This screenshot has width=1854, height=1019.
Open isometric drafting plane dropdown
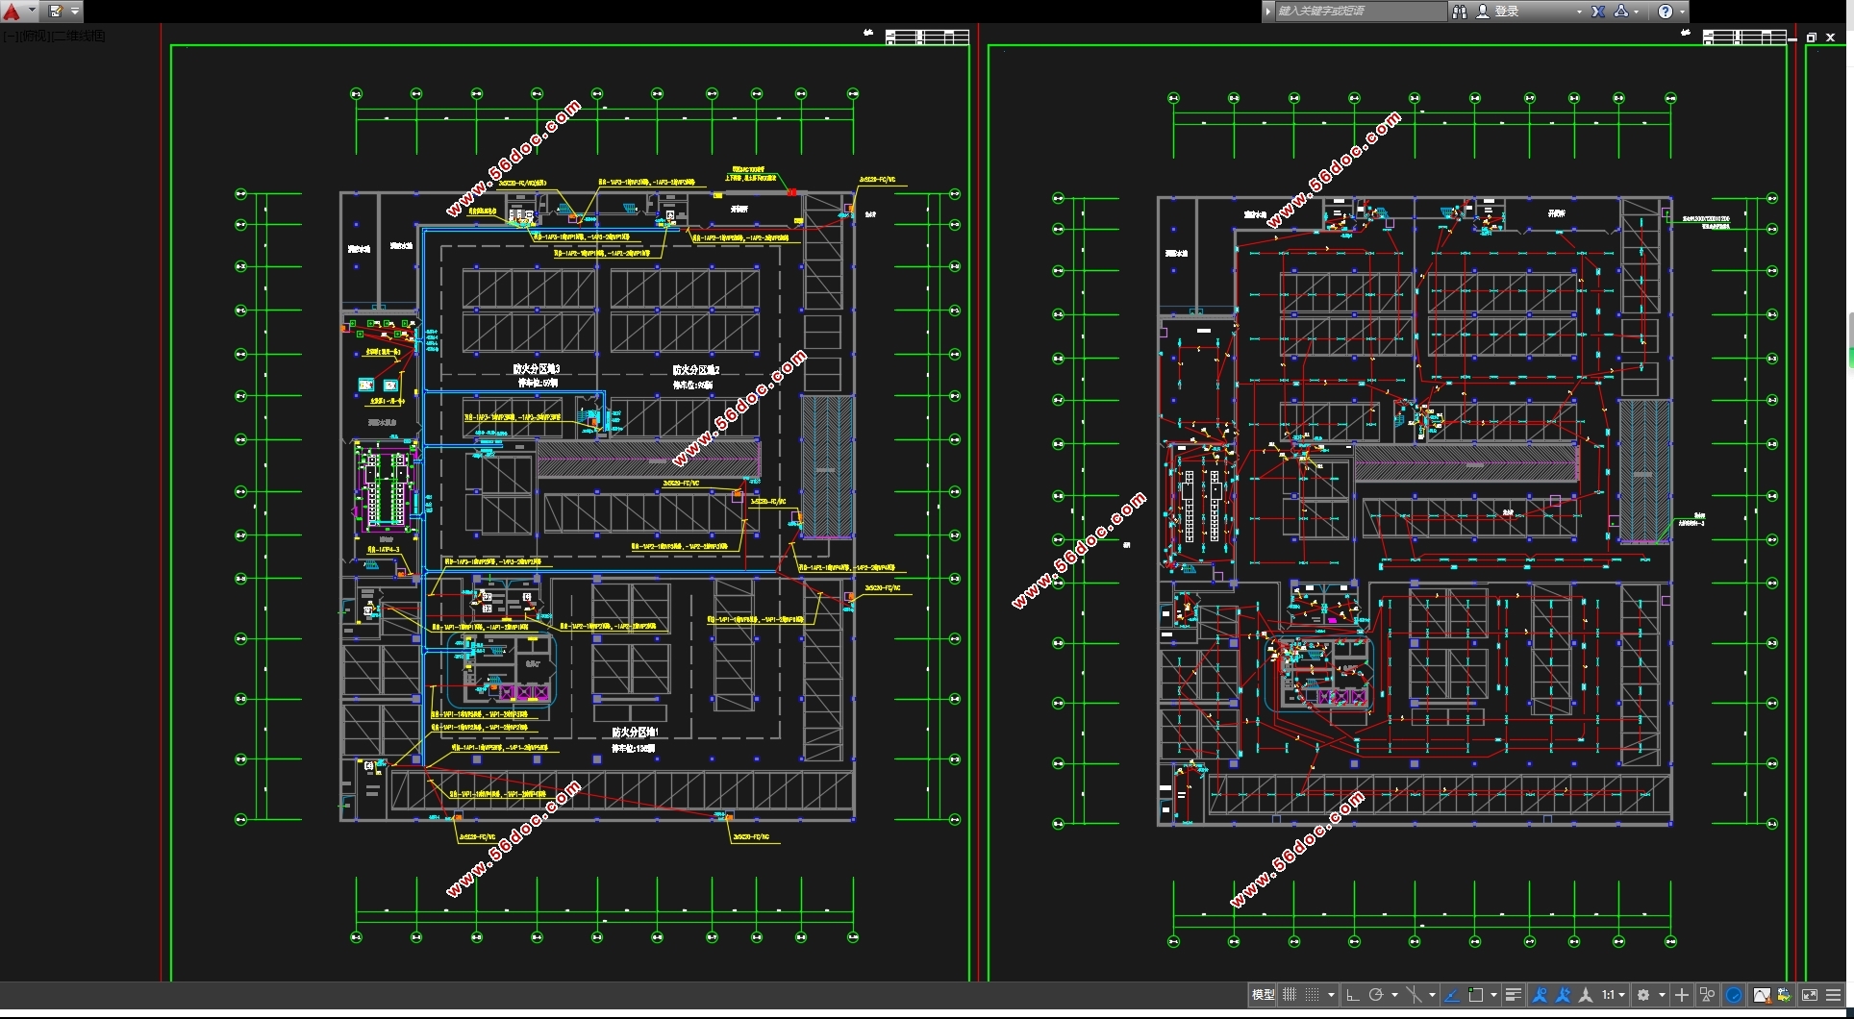1432,995
